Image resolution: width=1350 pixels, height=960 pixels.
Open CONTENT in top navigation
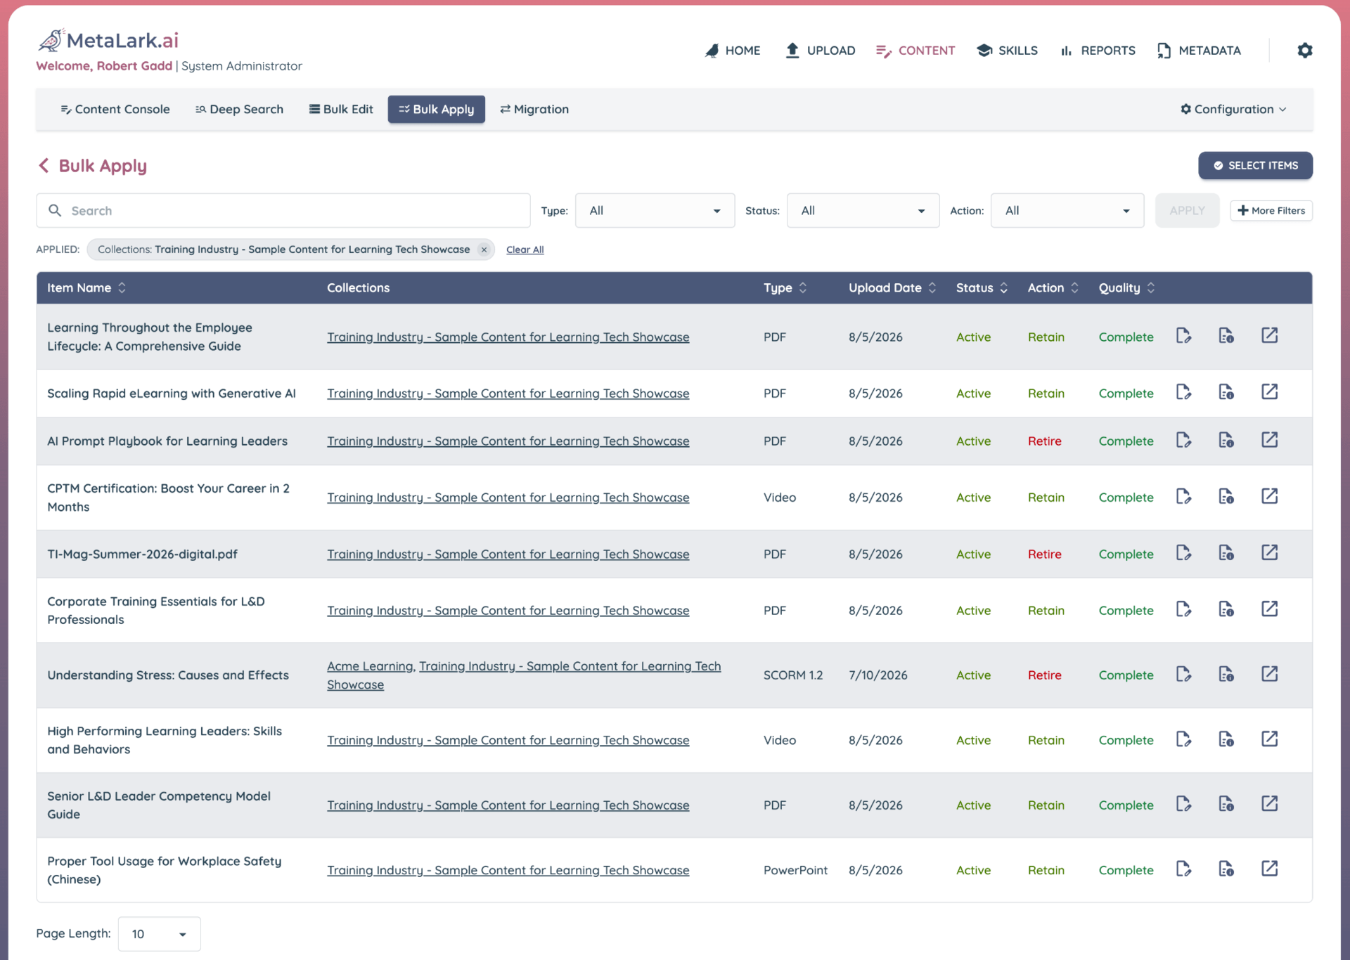point(915,51)
